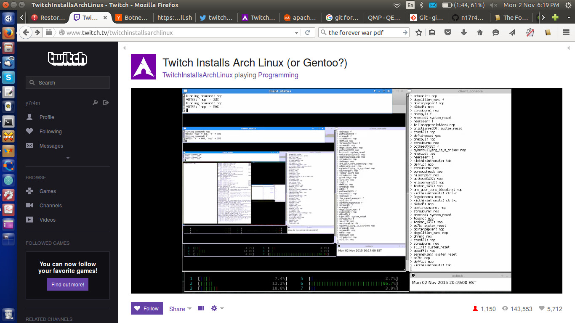Go to the homepage via the home icon
Viewport: 575px width, 323px height.
tap(479, 32)
